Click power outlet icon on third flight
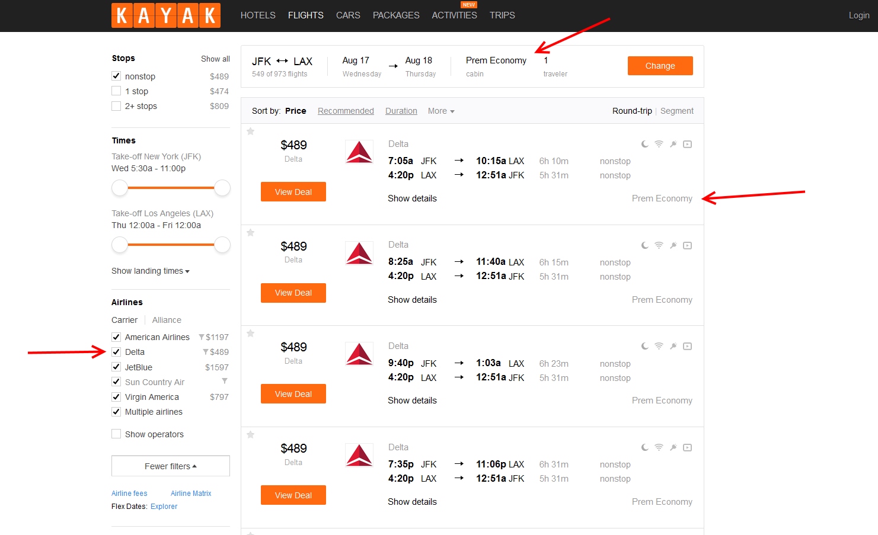 [673, 346]
